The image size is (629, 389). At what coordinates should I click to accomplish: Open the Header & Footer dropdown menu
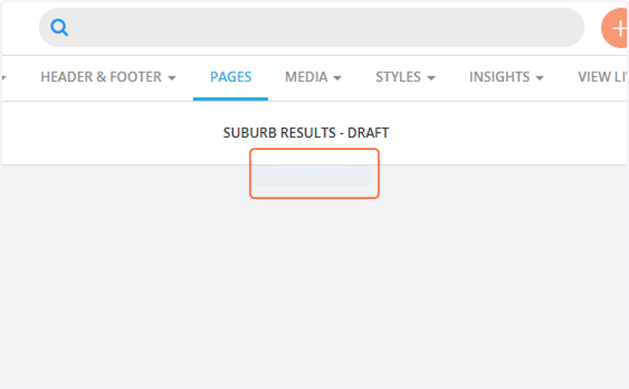pyautogui.click(x=108, y=77)
